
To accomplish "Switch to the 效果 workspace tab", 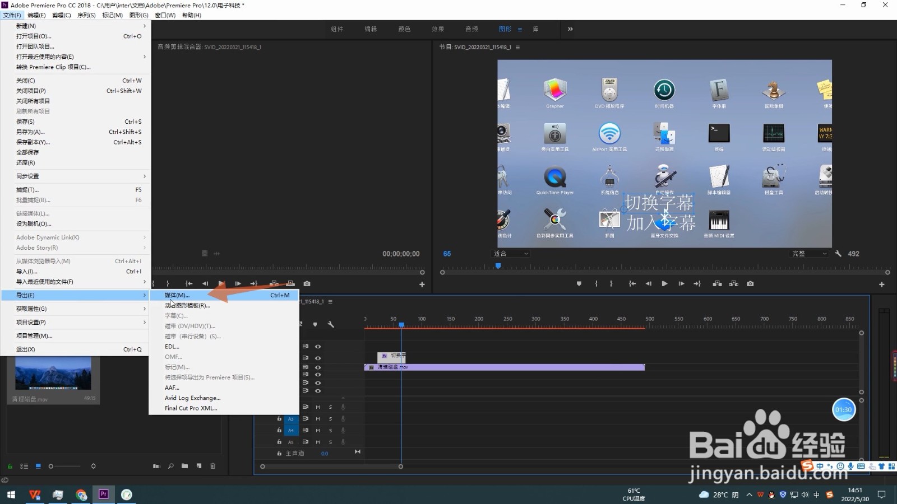I will coord(438,29).
